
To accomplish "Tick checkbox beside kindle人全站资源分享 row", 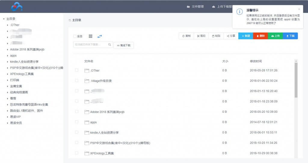I will point(77,132).
